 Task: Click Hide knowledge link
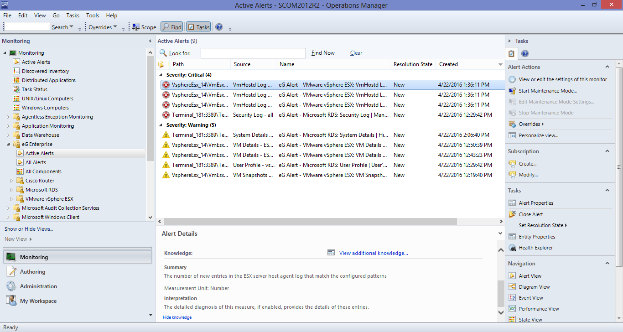(177, 317)
